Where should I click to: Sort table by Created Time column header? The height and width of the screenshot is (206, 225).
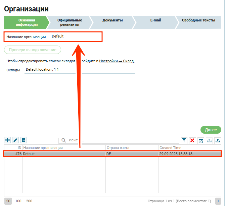(190, 148)
